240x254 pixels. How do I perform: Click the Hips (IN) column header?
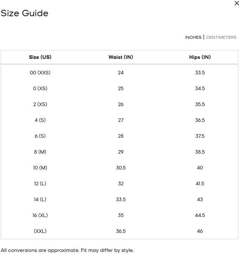[x=200, y=57]
